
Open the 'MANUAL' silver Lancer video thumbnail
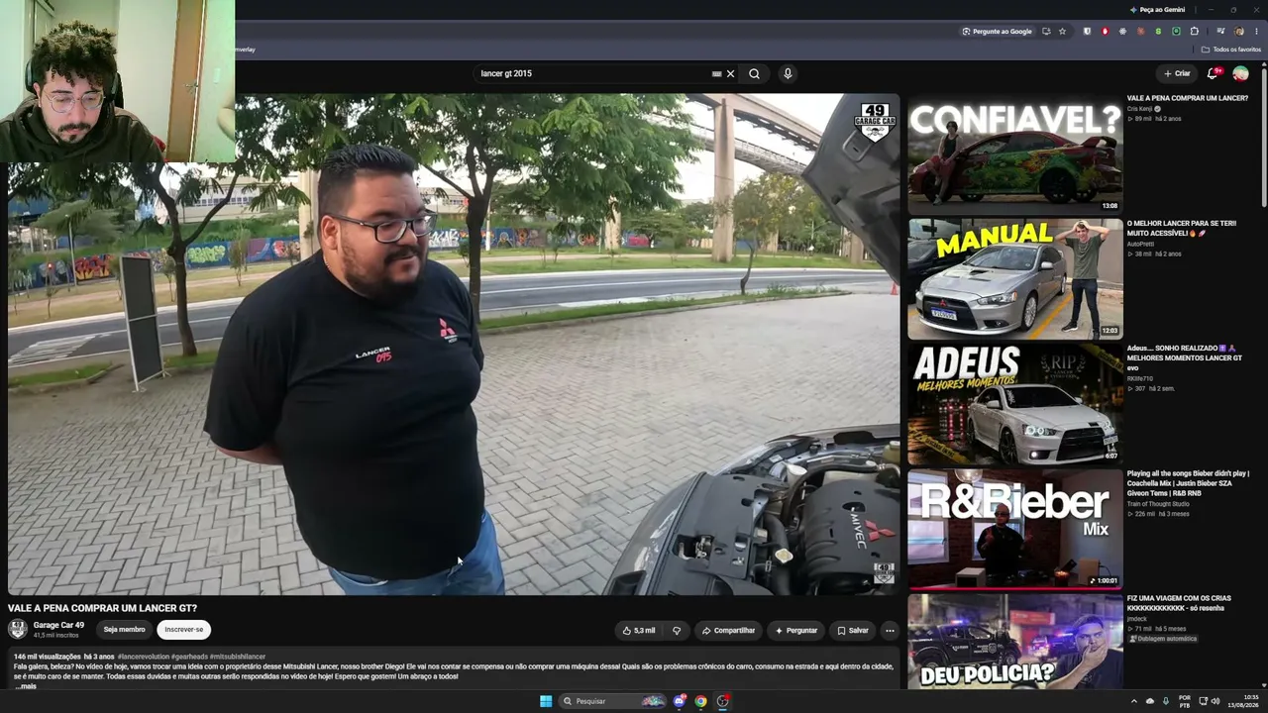point(1015,278)
